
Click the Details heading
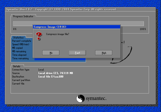(17, 66)
